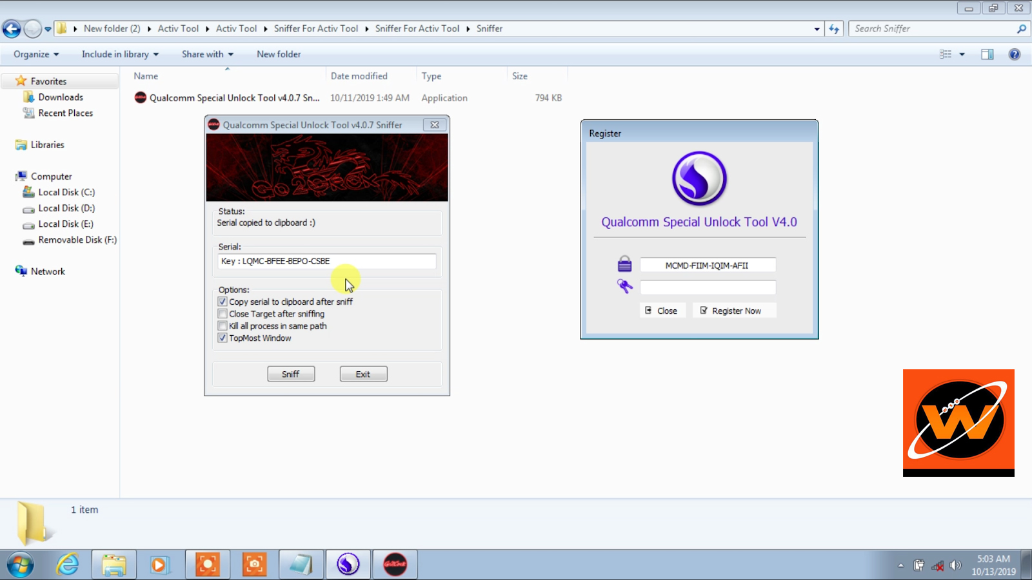Screen dimensions: 1032x580
Task: Close the Sniffer dialog window
Action: (x=435, y=125)
